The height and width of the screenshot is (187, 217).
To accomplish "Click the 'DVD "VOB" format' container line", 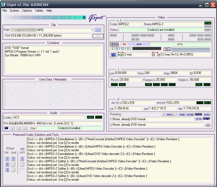I will coord(17,48).
